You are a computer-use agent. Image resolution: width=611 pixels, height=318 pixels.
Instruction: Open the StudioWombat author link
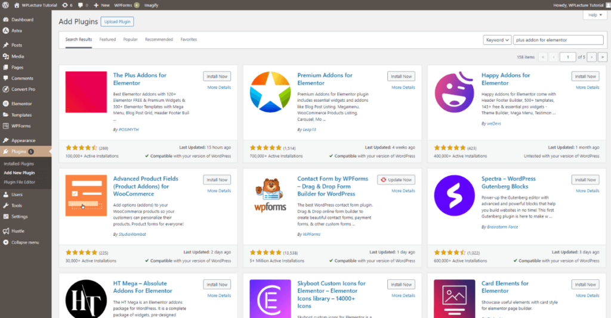click(132, 235)
